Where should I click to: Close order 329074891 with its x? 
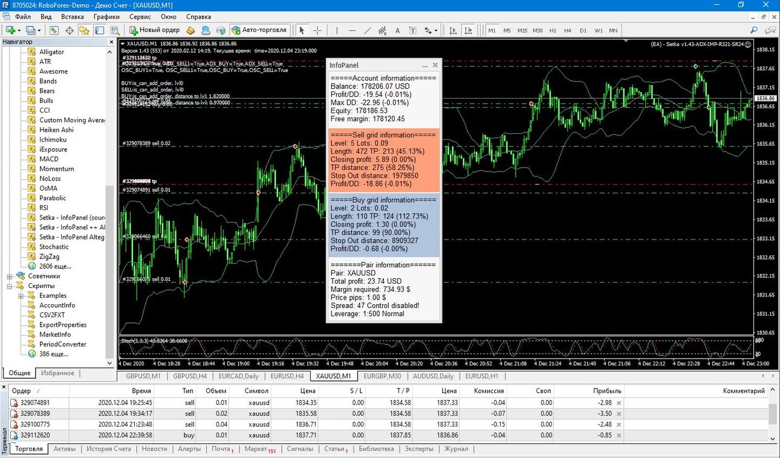tap(619, 402)
